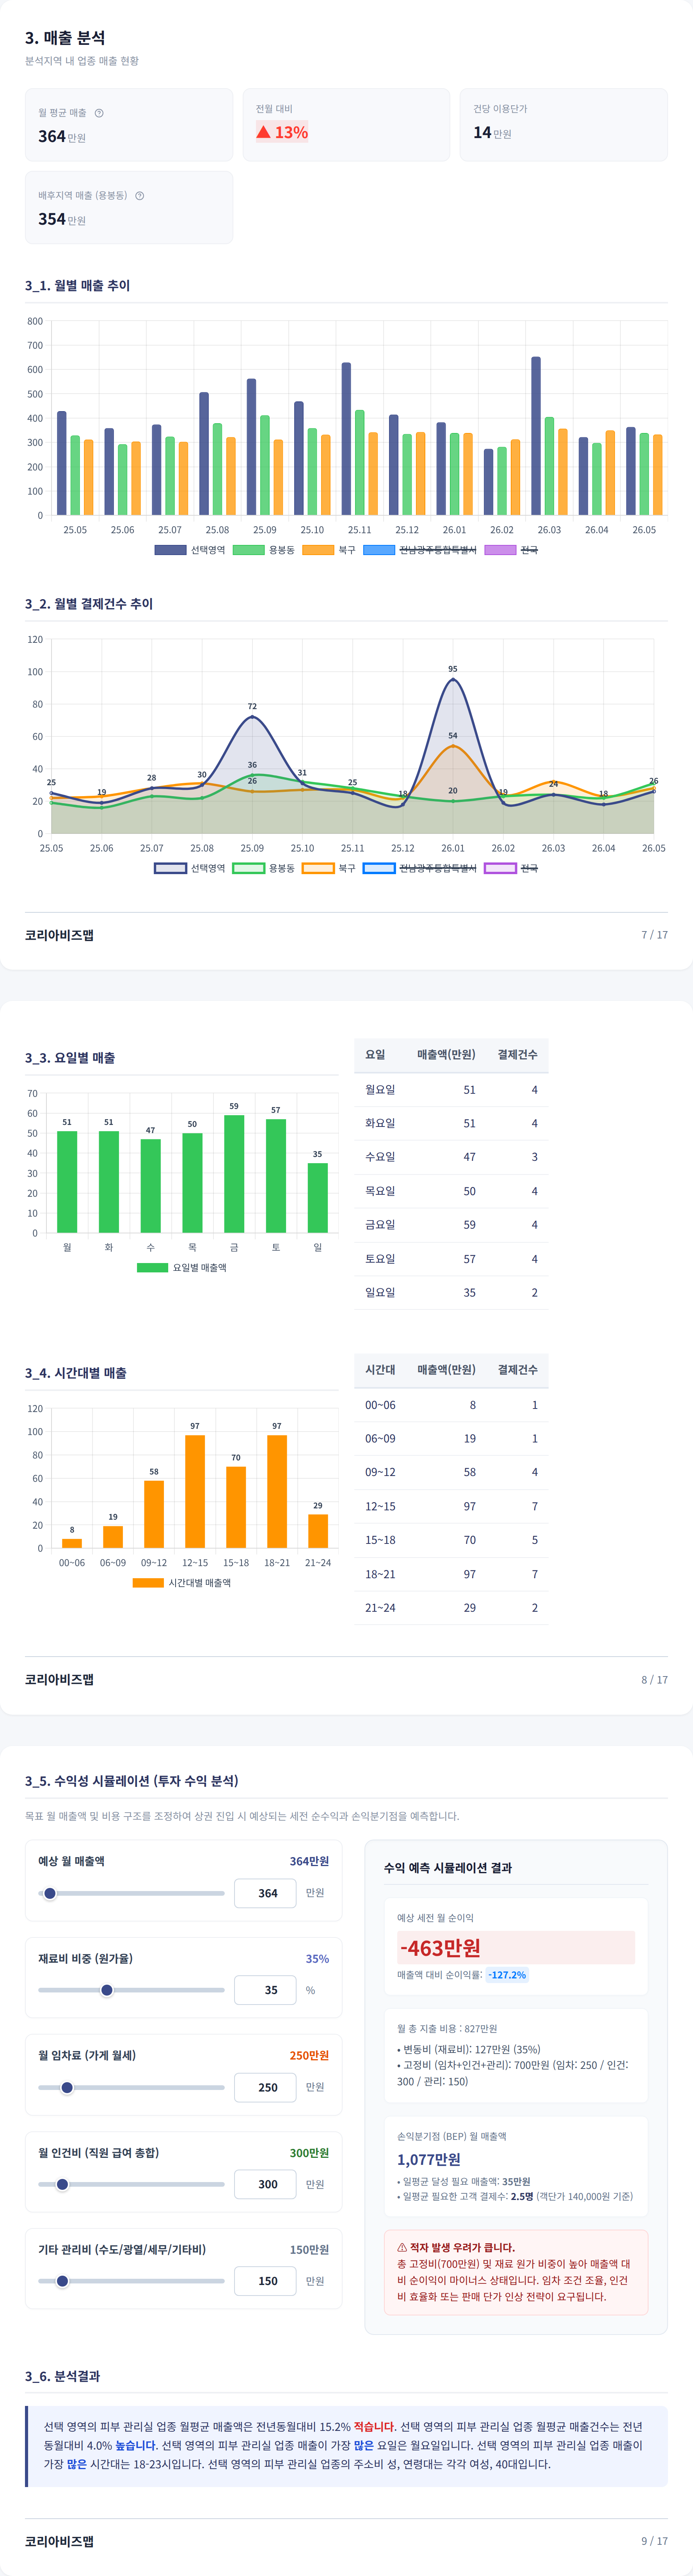This screenshot has height=2576, width=693.
Task: Adjust the 기타 관리비 slider
Action: (131, 2281)
